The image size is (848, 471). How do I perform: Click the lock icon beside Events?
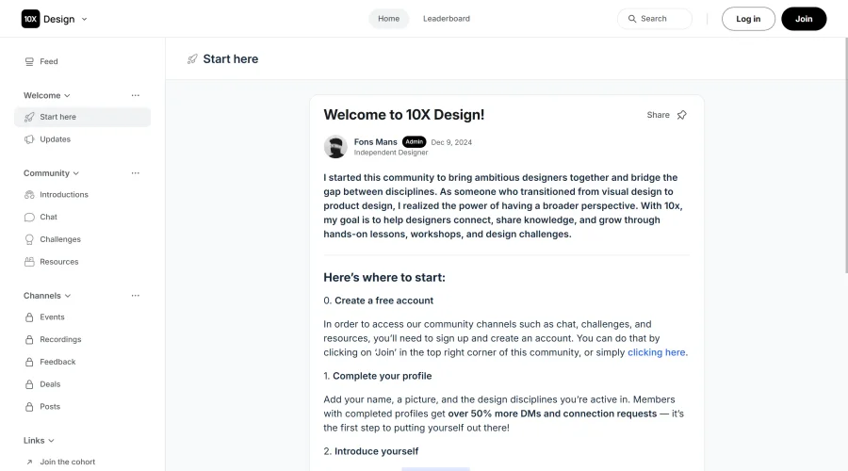click(x=29, y=317)
